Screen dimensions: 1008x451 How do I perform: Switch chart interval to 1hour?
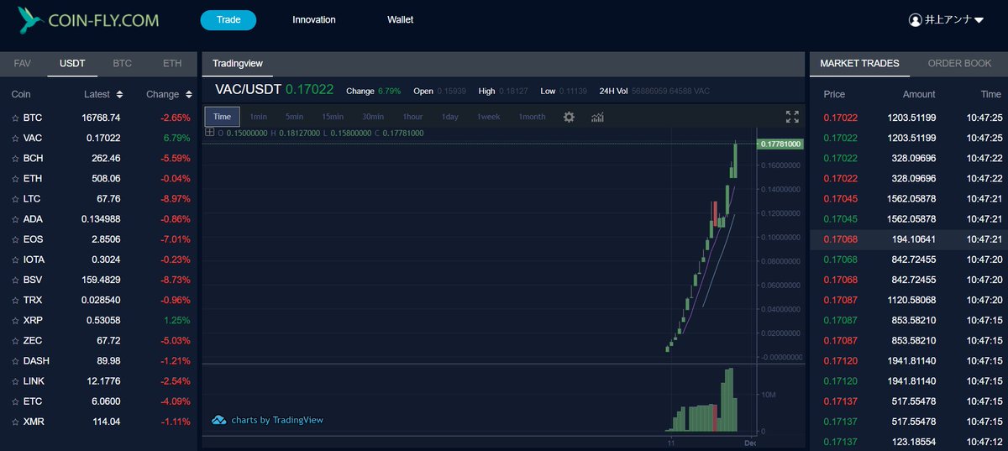tap(412, 117)
